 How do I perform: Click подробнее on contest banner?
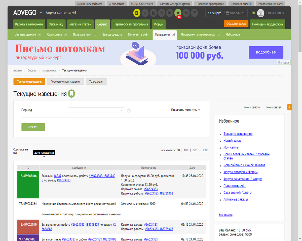click(266, 52)
